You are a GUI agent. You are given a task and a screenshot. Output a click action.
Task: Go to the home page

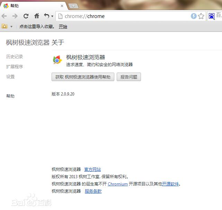(37, 16)
